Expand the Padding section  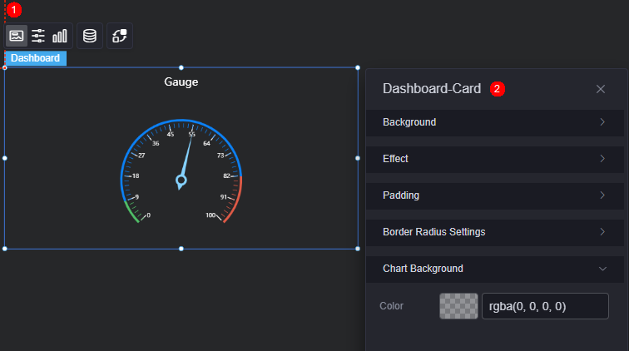494,195
